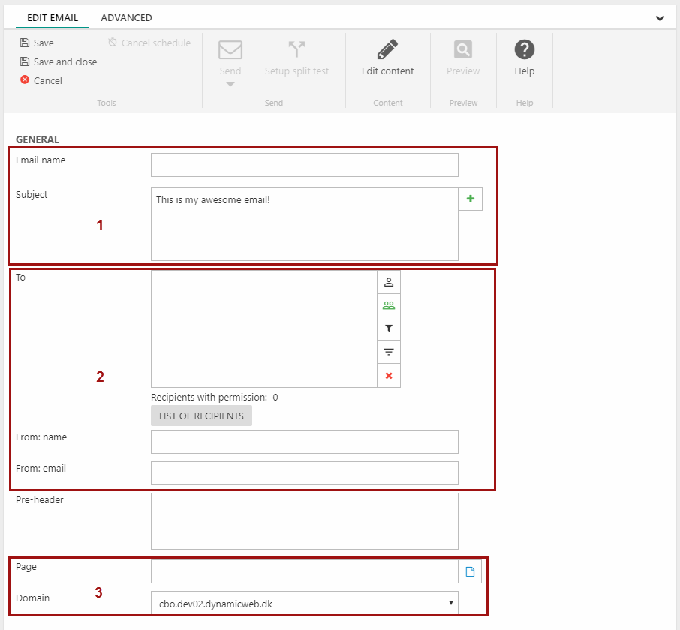
Task: Click the page picker icon beside Page
Action: [470, 572]
